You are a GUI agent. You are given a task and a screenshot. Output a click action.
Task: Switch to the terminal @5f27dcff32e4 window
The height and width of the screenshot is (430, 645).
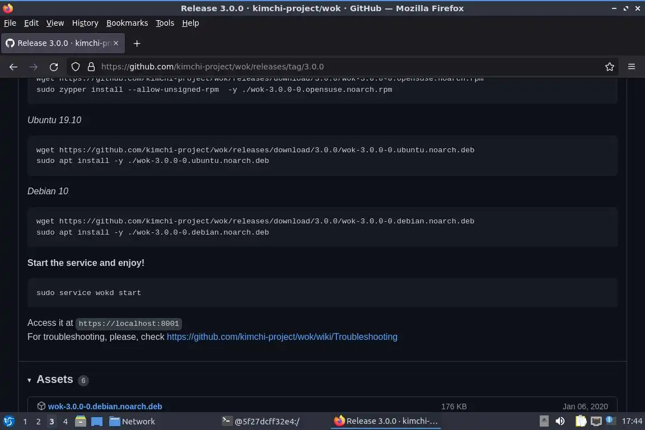click(x=261, y=422)
